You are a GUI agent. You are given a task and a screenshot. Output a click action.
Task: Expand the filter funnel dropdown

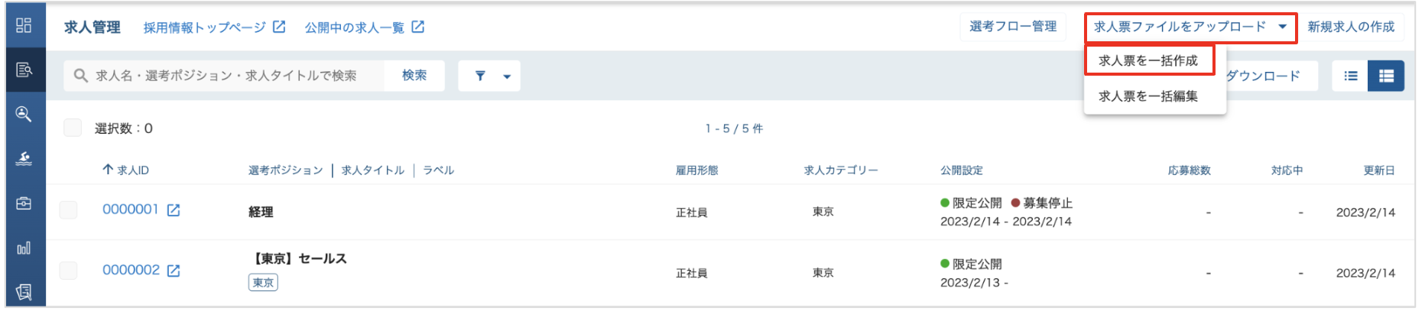point(489,76)
